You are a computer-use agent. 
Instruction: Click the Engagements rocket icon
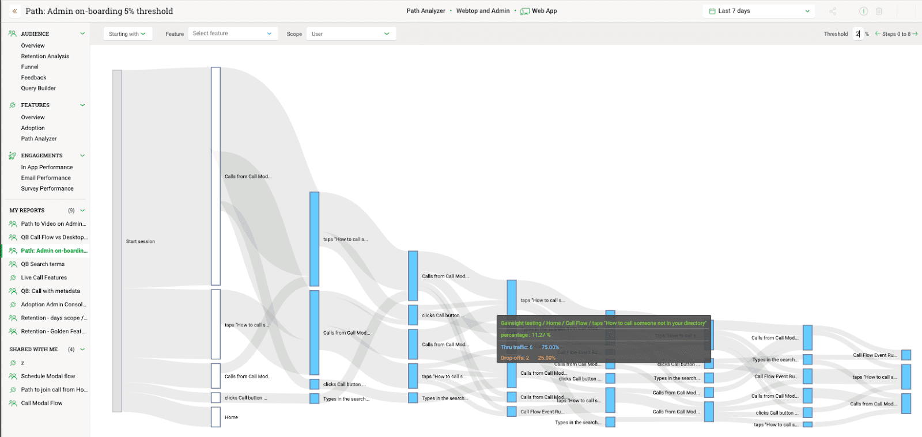coord(13,155)
